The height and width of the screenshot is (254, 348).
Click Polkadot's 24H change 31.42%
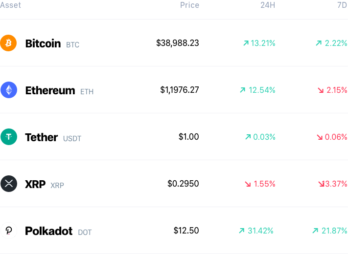pos(260,231)
